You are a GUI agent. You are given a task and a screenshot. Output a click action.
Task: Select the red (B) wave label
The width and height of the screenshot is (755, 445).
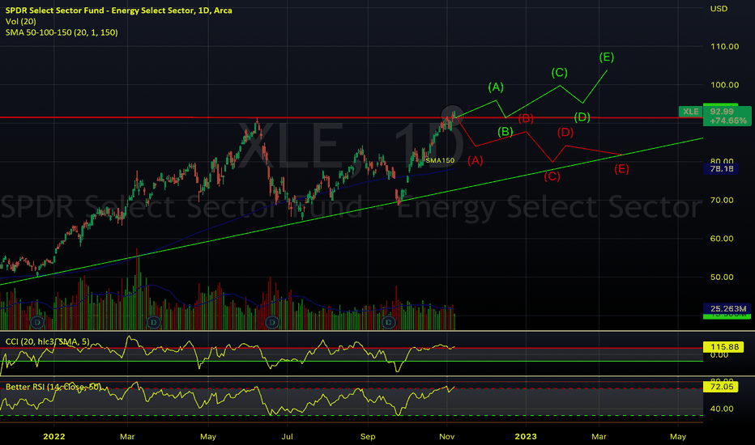(x=526, y=118)
